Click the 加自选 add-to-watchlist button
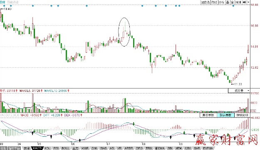 [x=206, y=2]
